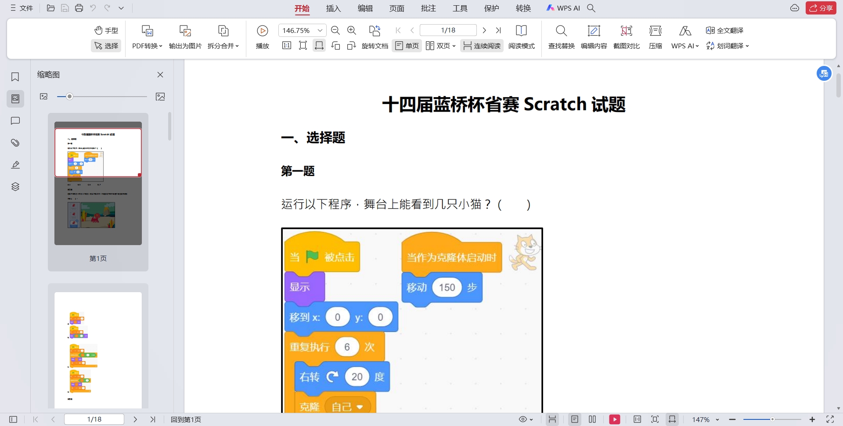The image size is (843, 426).
Task: Select the 第1页 page thumbnail
Action: 98,192
